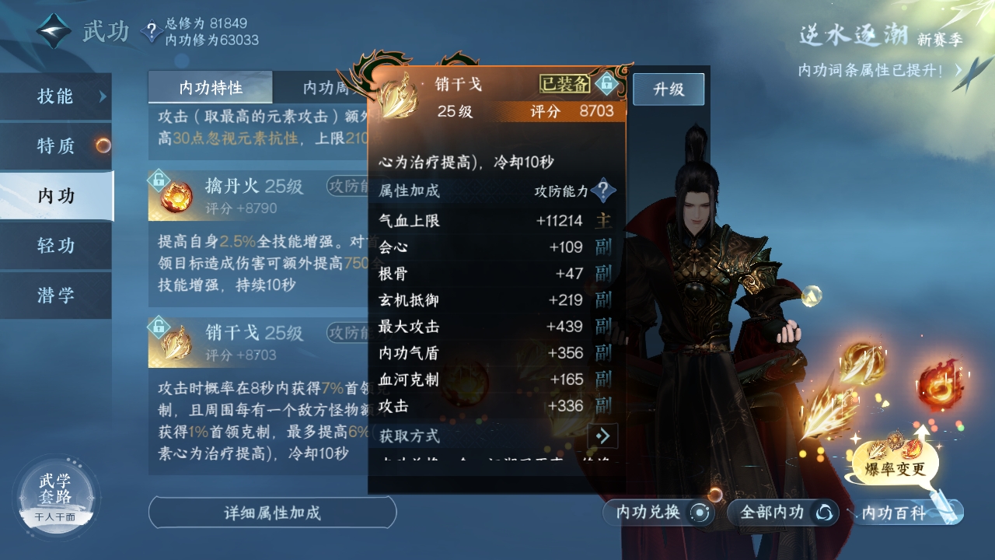The width and height of the screenshot is (995, 560).
Task: Toggle the lock on 销干戈 list entry
Action: [x=159, y=327]
